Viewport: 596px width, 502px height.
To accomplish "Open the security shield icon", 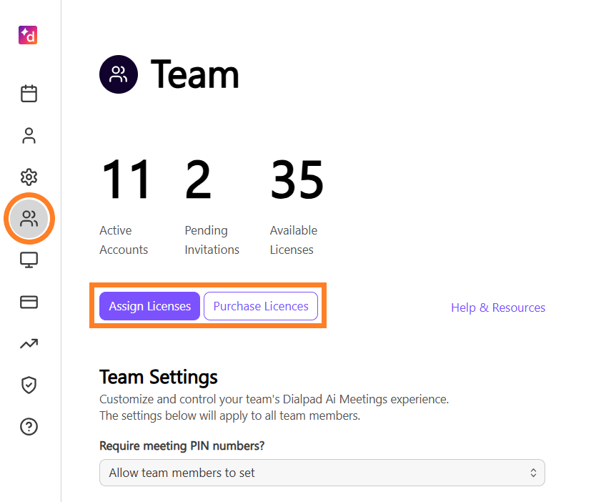I will [29, 385].
